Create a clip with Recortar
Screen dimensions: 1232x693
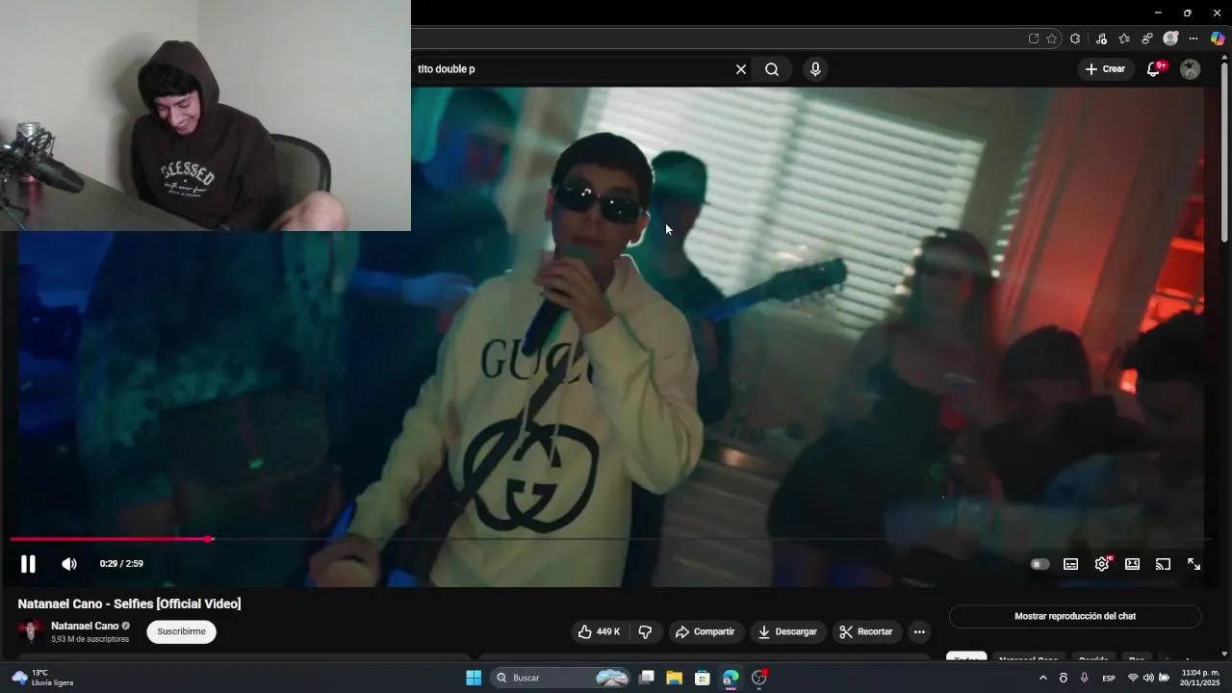pyautogui.click(x=866, y=631)
